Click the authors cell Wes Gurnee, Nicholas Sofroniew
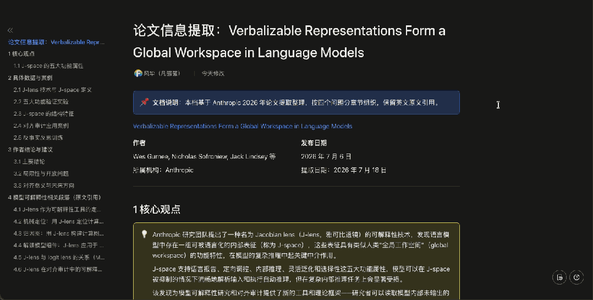Screen dimensions: 593x300 point(204,157)
